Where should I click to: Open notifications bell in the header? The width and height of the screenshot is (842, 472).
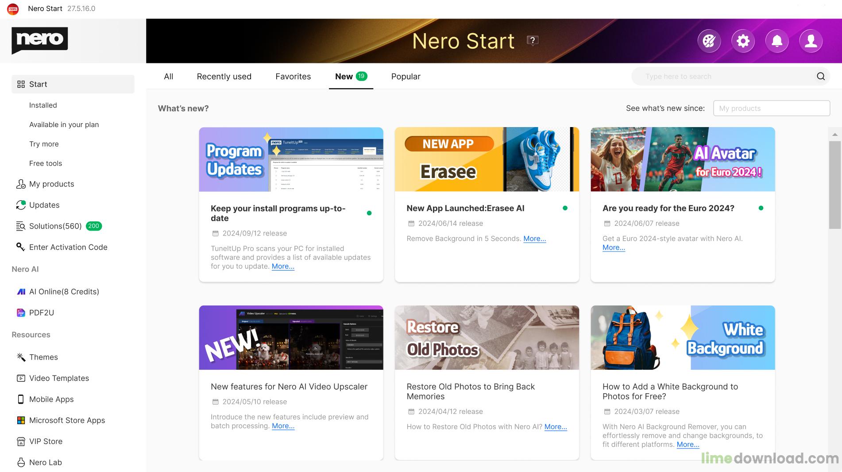[x=777, y=41]
